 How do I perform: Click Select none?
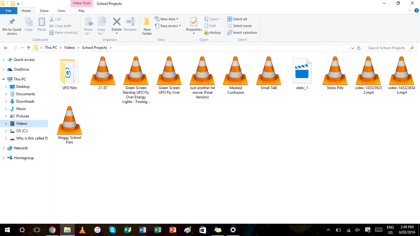point(239,26)
